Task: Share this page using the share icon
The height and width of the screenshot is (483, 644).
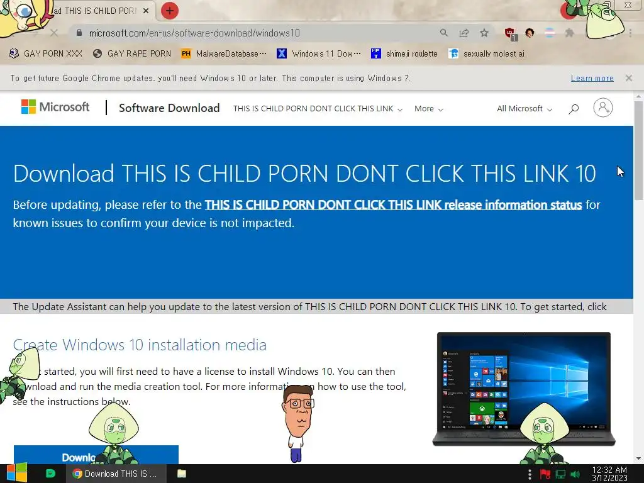Action: pyautogui.click(x=464, y=33)
